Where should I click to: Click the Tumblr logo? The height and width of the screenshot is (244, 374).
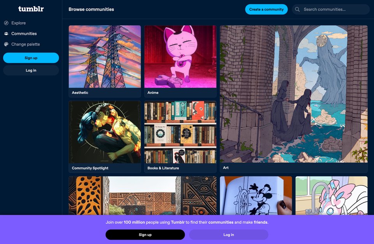click(31, 9)
